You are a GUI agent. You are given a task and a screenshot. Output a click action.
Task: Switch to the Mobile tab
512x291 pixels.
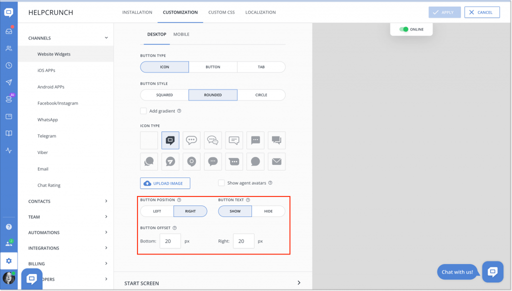181,34
